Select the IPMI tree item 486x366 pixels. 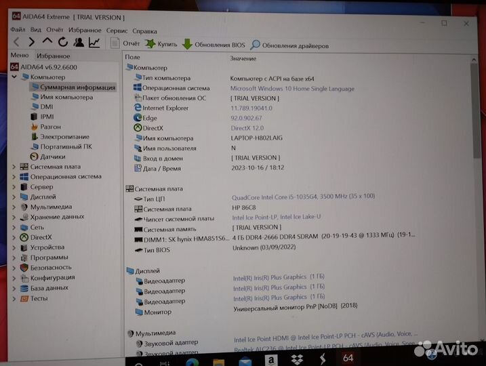(x=42, y=117)
